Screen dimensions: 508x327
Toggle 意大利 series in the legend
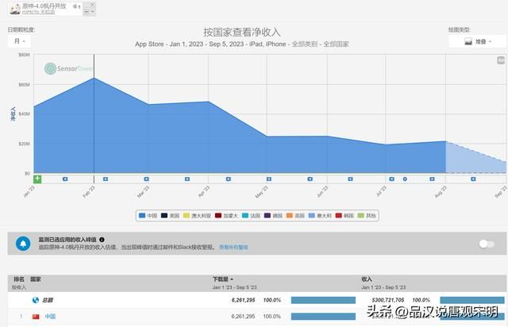click(320, 216)
